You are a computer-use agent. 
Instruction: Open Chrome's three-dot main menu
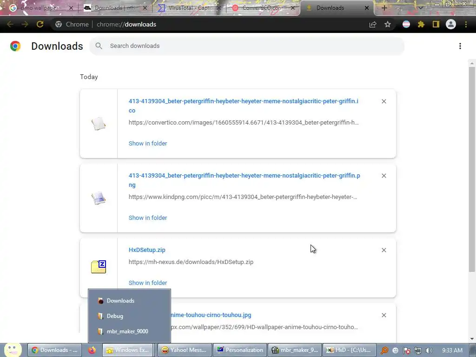(466, 24)
